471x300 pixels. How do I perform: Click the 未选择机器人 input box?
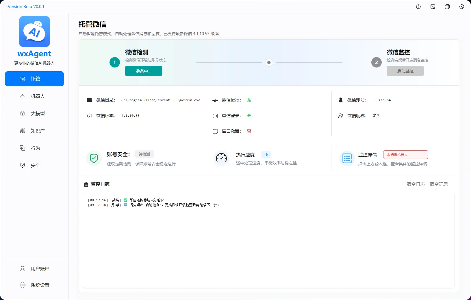[406, 155]
